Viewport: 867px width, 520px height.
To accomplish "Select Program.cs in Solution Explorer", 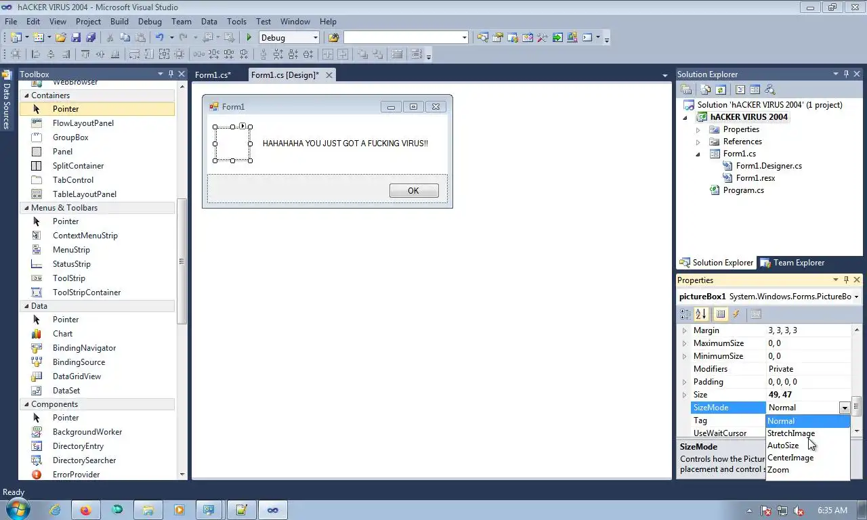I will (743, 190).
